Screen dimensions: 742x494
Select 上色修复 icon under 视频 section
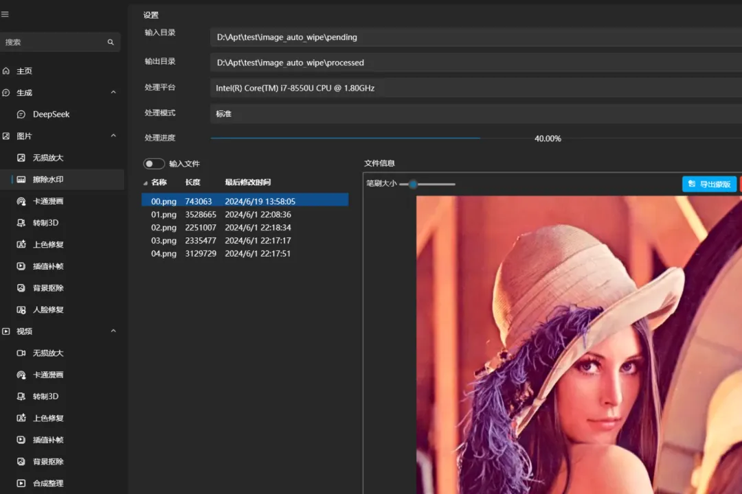click(21, 418)
